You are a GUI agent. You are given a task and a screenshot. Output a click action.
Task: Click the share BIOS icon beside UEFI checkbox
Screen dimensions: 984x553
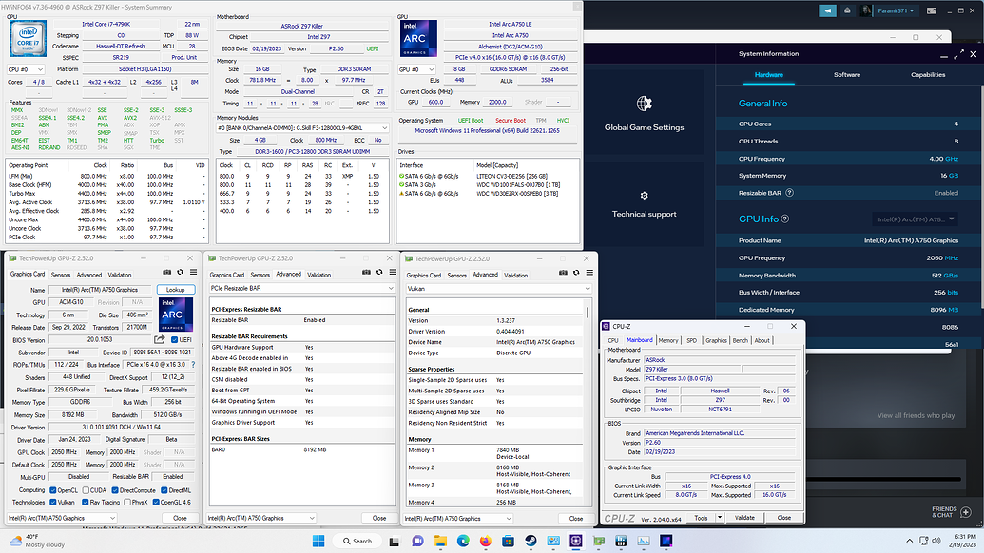click(160, 339)
